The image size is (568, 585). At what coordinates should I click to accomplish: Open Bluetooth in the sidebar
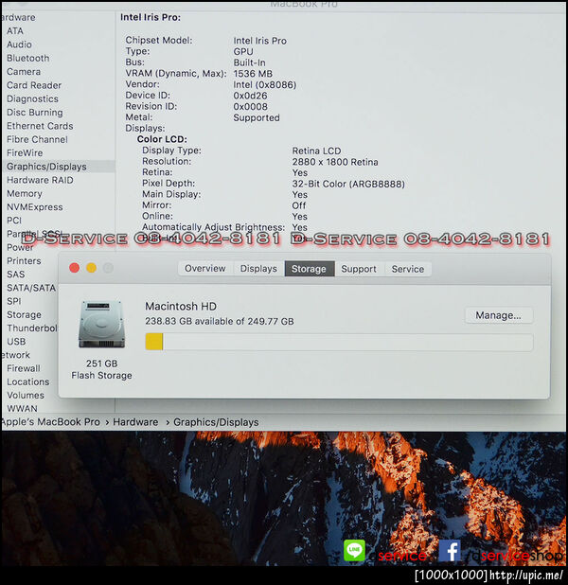[x=28, y=58]
